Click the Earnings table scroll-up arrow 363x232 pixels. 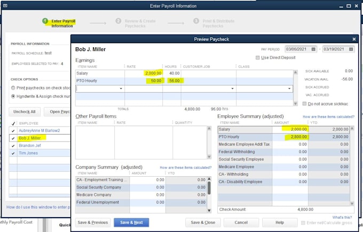click(x=295, y=72)
